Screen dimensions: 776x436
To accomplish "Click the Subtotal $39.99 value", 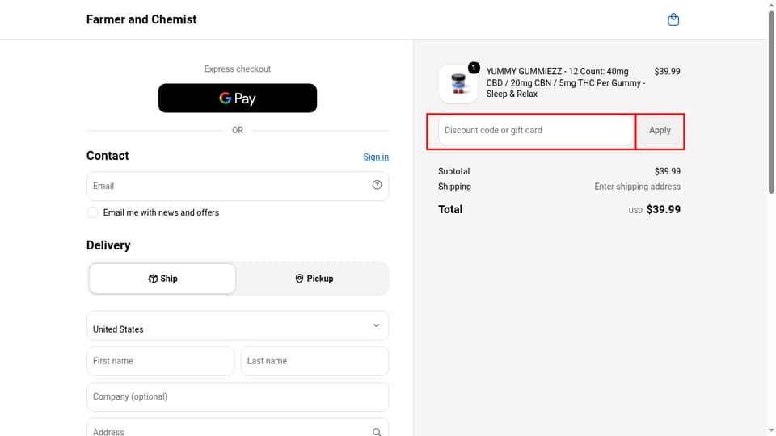I will [667, 171].
